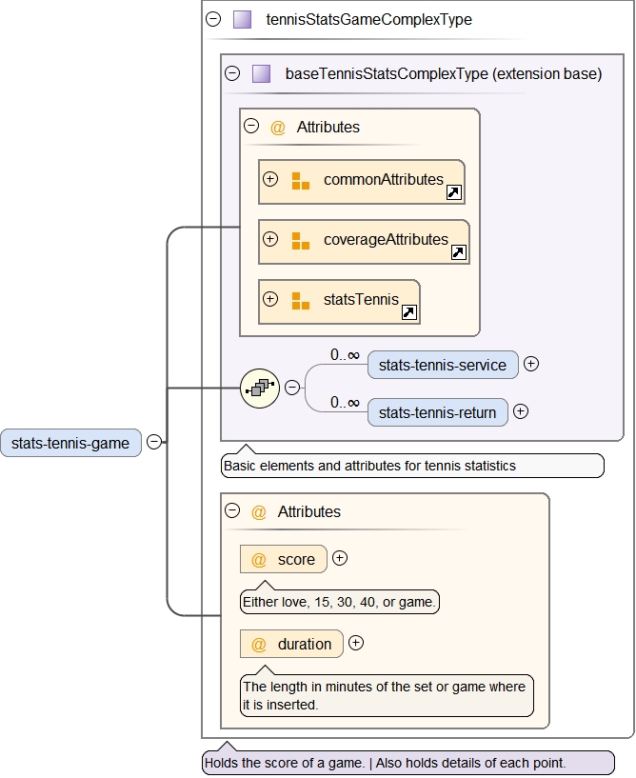Click the baseTennisStatsComplexType purple square icon
The height and width of the screenshot is (778, 636).
pos(262,73)
